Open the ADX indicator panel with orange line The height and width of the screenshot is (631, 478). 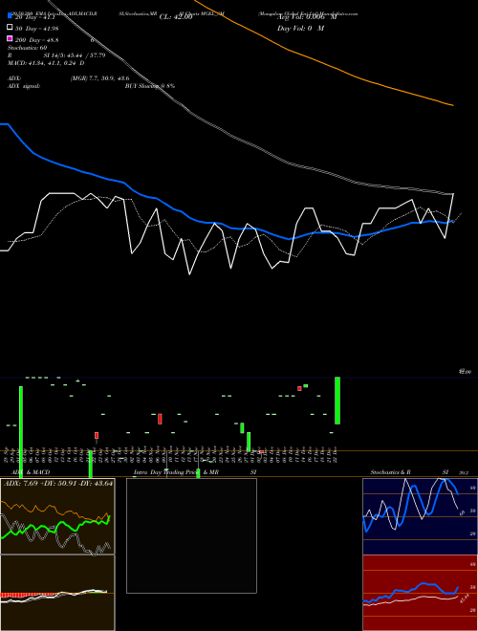[x=57, y=516]
